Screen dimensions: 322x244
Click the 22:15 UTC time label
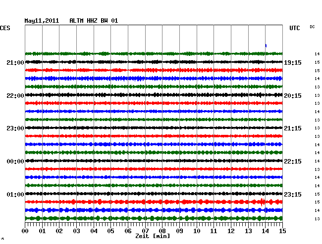(293, 162)
